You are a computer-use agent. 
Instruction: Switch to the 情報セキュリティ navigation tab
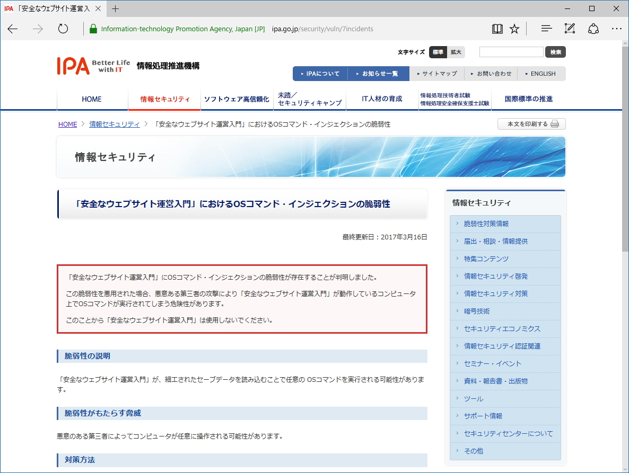(x=165, y=99)
